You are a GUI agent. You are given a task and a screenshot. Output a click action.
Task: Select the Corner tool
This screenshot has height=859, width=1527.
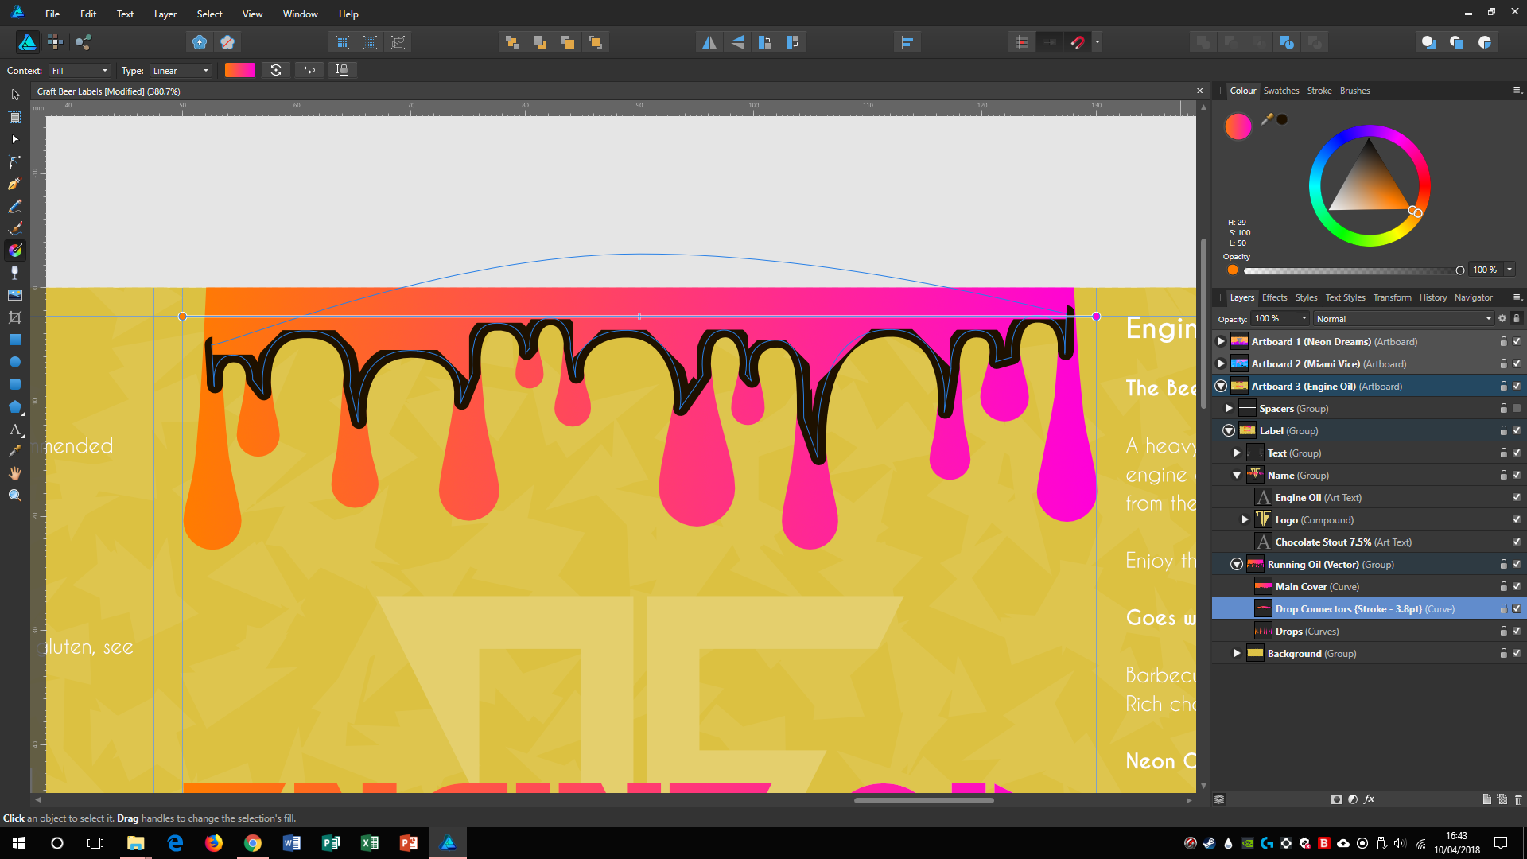[15, 161]
